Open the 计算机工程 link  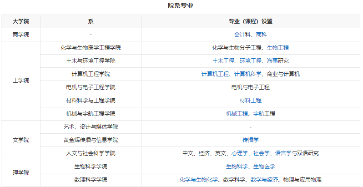coord(215,74)
